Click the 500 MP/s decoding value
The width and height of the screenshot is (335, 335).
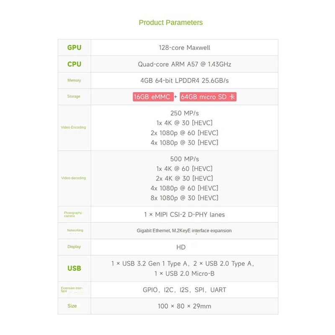pos(185,159)
